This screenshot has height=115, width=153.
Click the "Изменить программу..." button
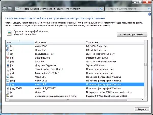pyautogui.click(x=132, y=34)
